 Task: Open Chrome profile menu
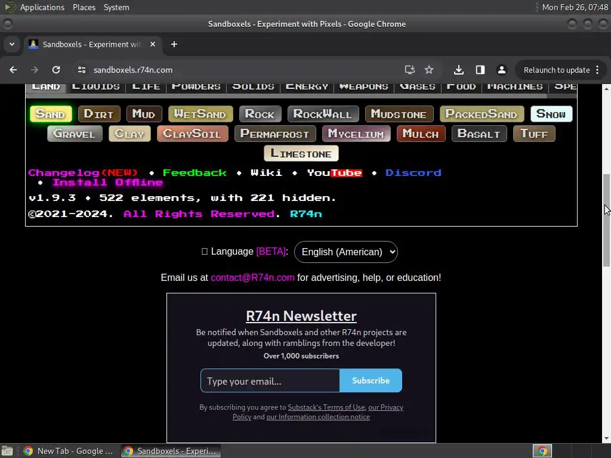pyautogui.click(x=501, y=70)
